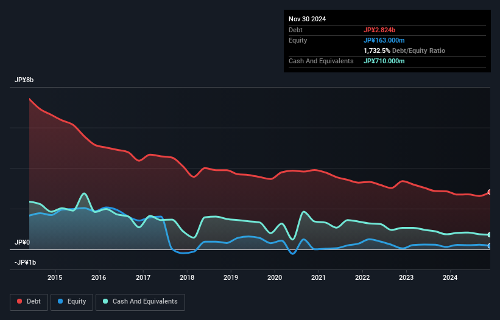Click the JP¥163.000m equity value
Viewport: 500px width, 320px height.
384,40
